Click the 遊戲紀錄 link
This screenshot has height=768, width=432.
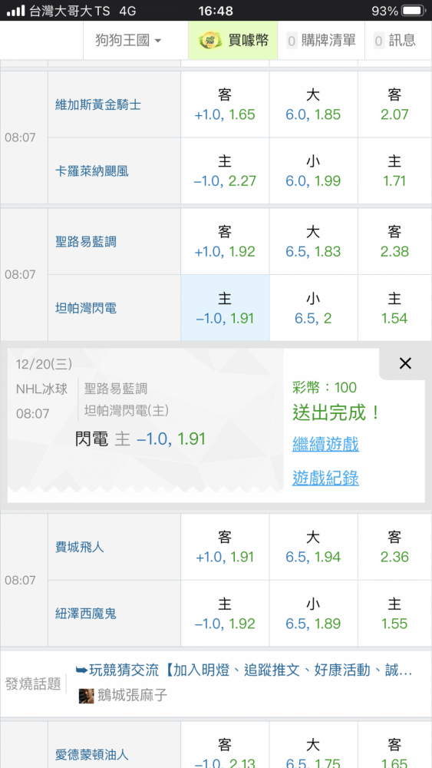point(325,478)
